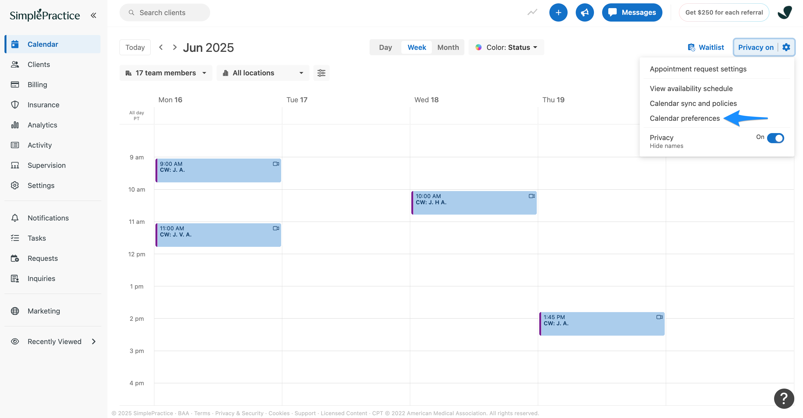Open the 10:00 AM CW: J. H A. appointment
The height and width of the screenshot is (418, 803).
click(x=474, y=203)
